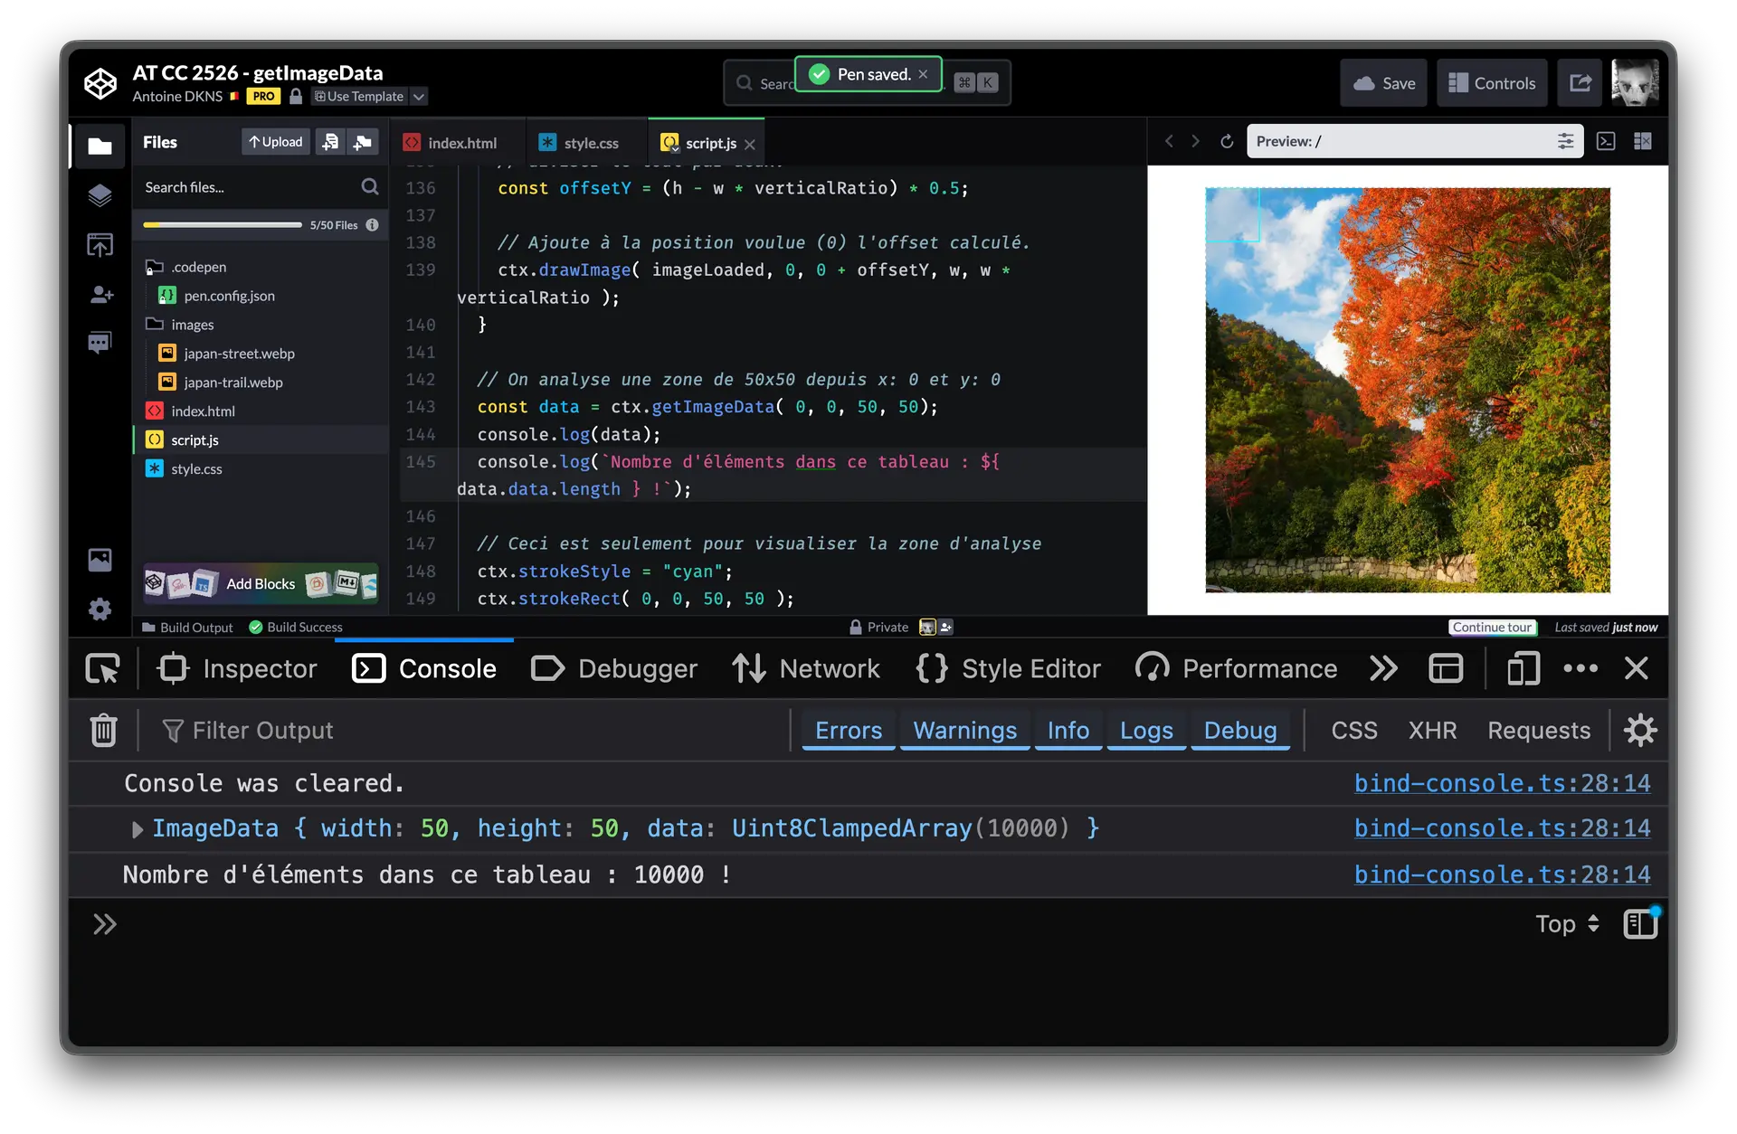Toggle the Errors filter

(848, 730)
